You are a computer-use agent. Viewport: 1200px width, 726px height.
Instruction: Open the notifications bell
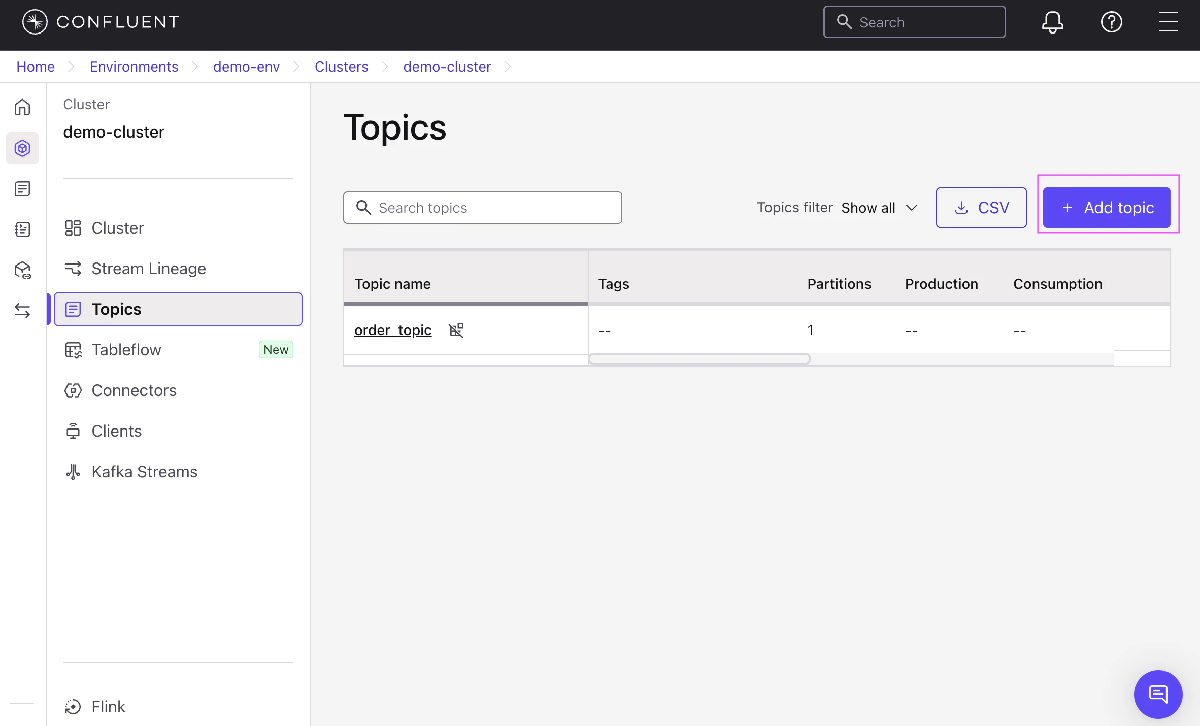(1053, 22)
